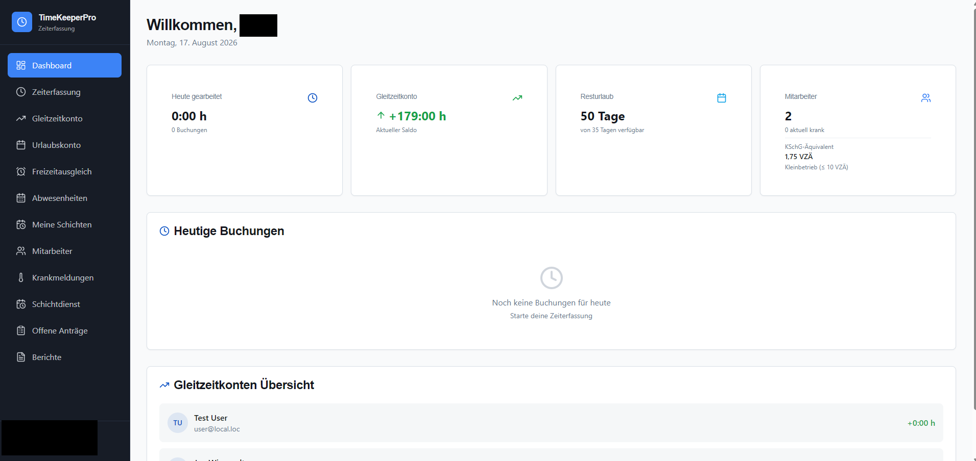
Task: Click '1,75 VZÄ' value
Action: pos(799,157)
